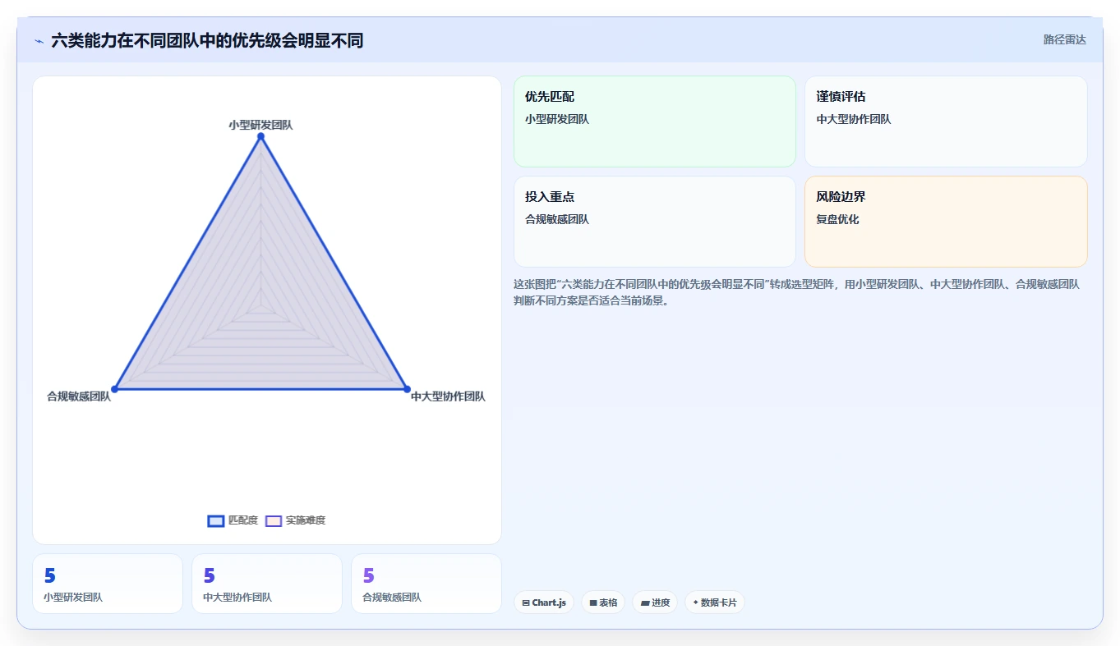Click the 小型研发团队 score card
This screenshot has width=1120, height=646.
(108, 584)
